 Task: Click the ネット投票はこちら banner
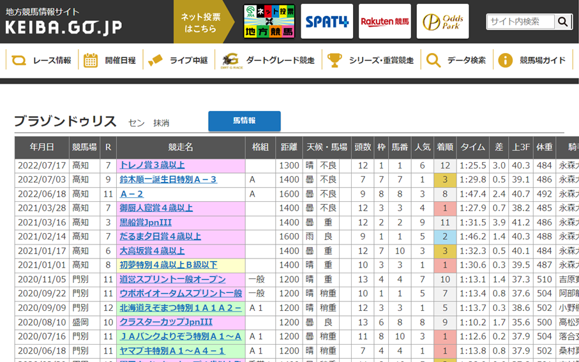coord(199,22)
